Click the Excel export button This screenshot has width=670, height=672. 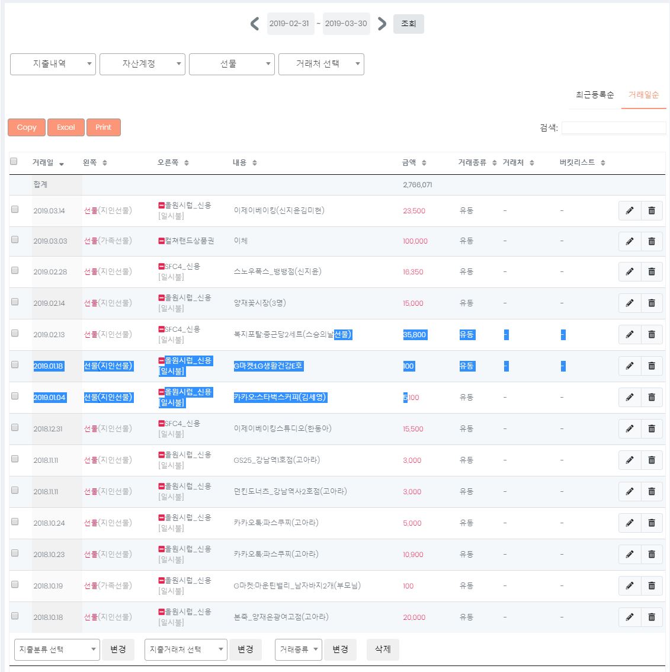pos(66,127)
